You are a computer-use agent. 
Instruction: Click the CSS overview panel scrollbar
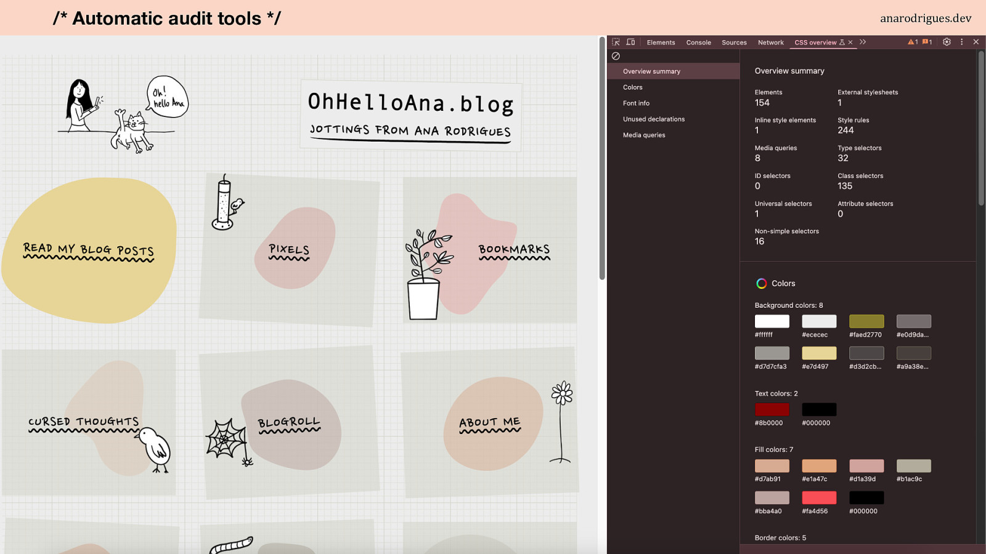click(981, 128)
